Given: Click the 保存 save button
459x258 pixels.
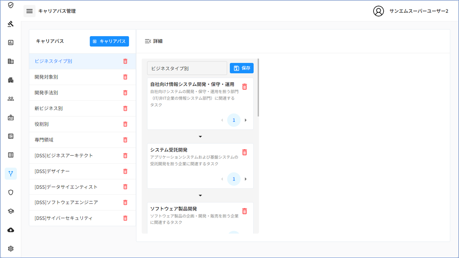Looking at the screenshot, I should click(242, 68).
